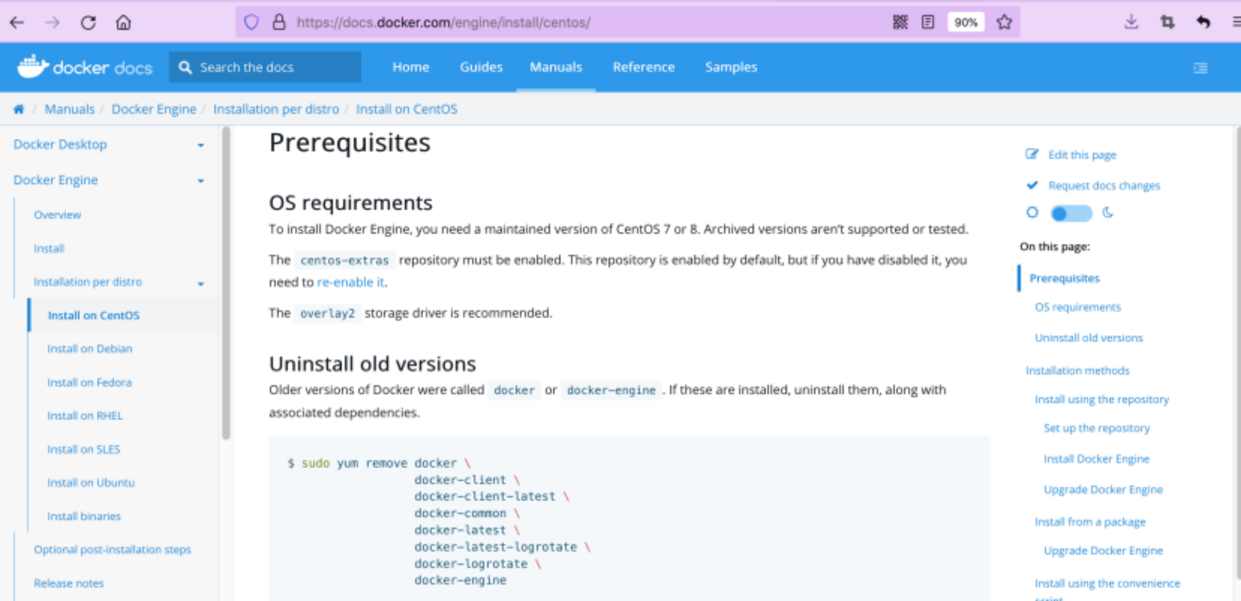Click Manuals in the breadcrumb
Screen dimensions: 1241x601
(x=69, y=109)
